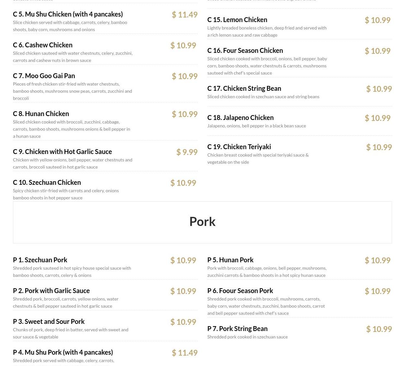Select the Szechuan Pork menu item
This screenshot has height=366, width=405.
click(x=40, y=260)
